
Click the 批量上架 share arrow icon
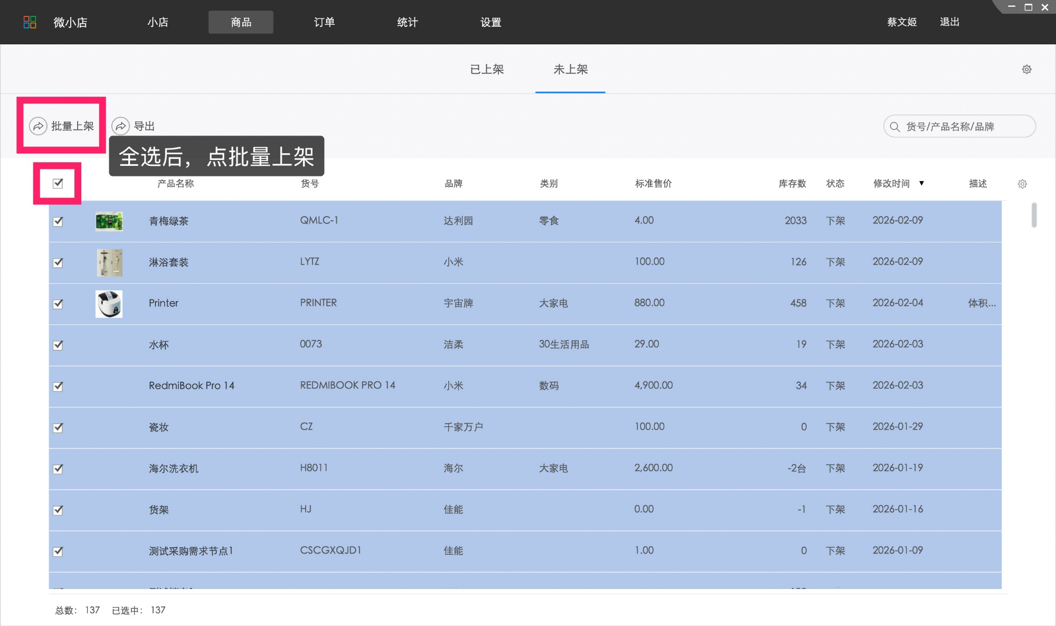pos(38,126)
